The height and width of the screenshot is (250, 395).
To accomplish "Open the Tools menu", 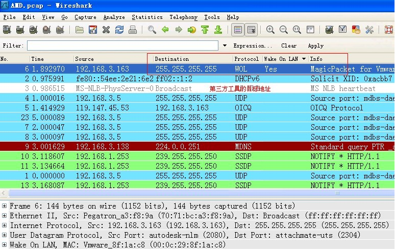I will (212, 17).
